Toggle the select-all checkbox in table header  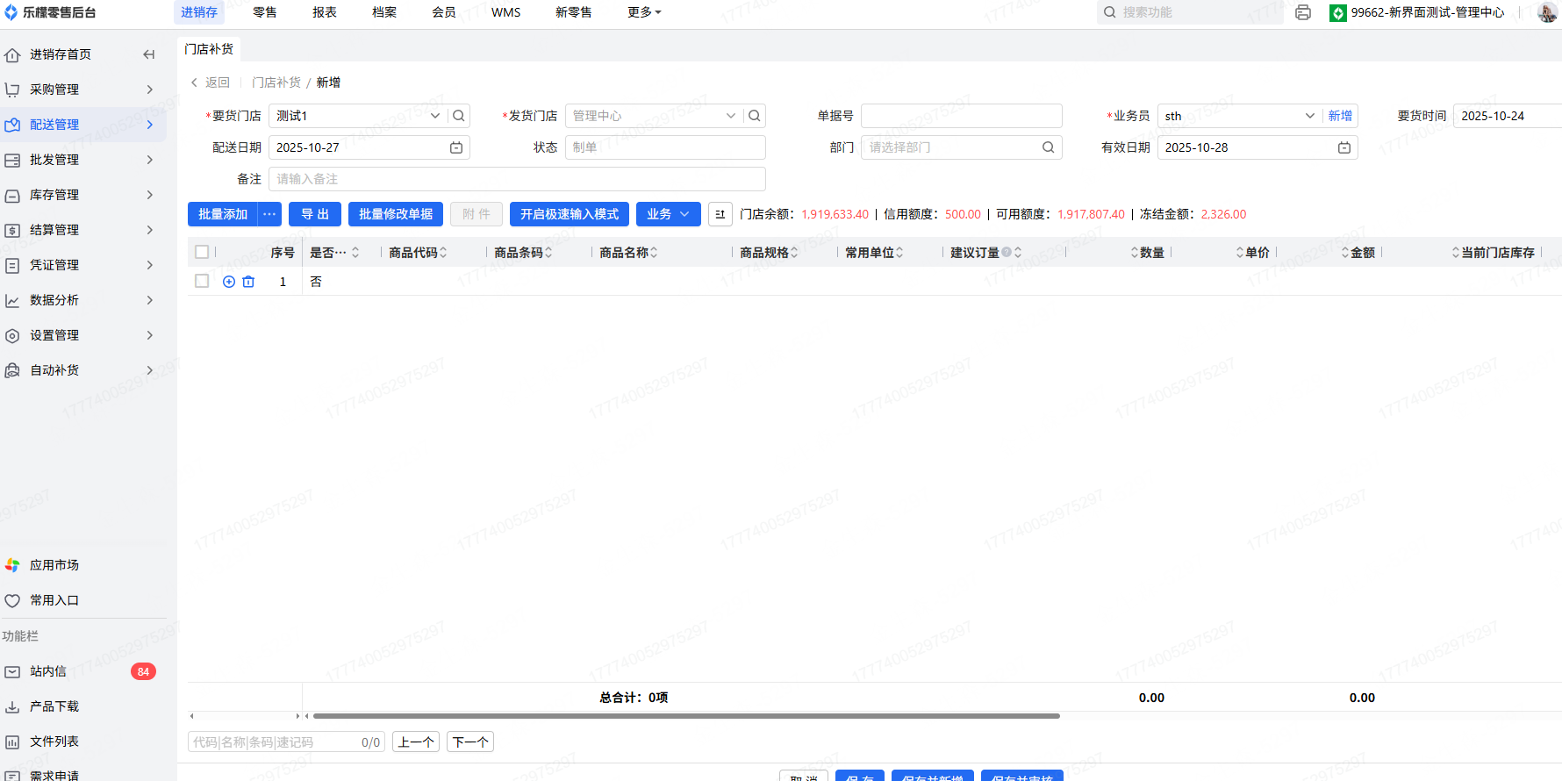(202, 252)
